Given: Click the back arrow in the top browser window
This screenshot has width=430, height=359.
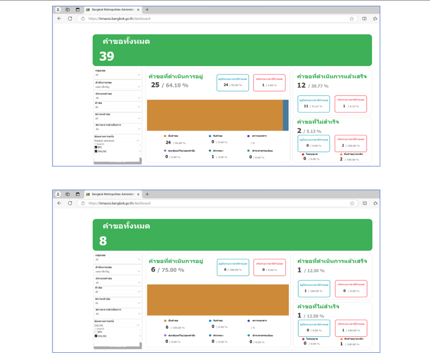Looking at the screenshot, I should [59, 18].
